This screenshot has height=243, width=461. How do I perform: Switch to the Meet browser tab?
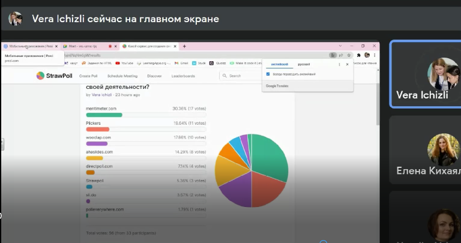point(90,46)
